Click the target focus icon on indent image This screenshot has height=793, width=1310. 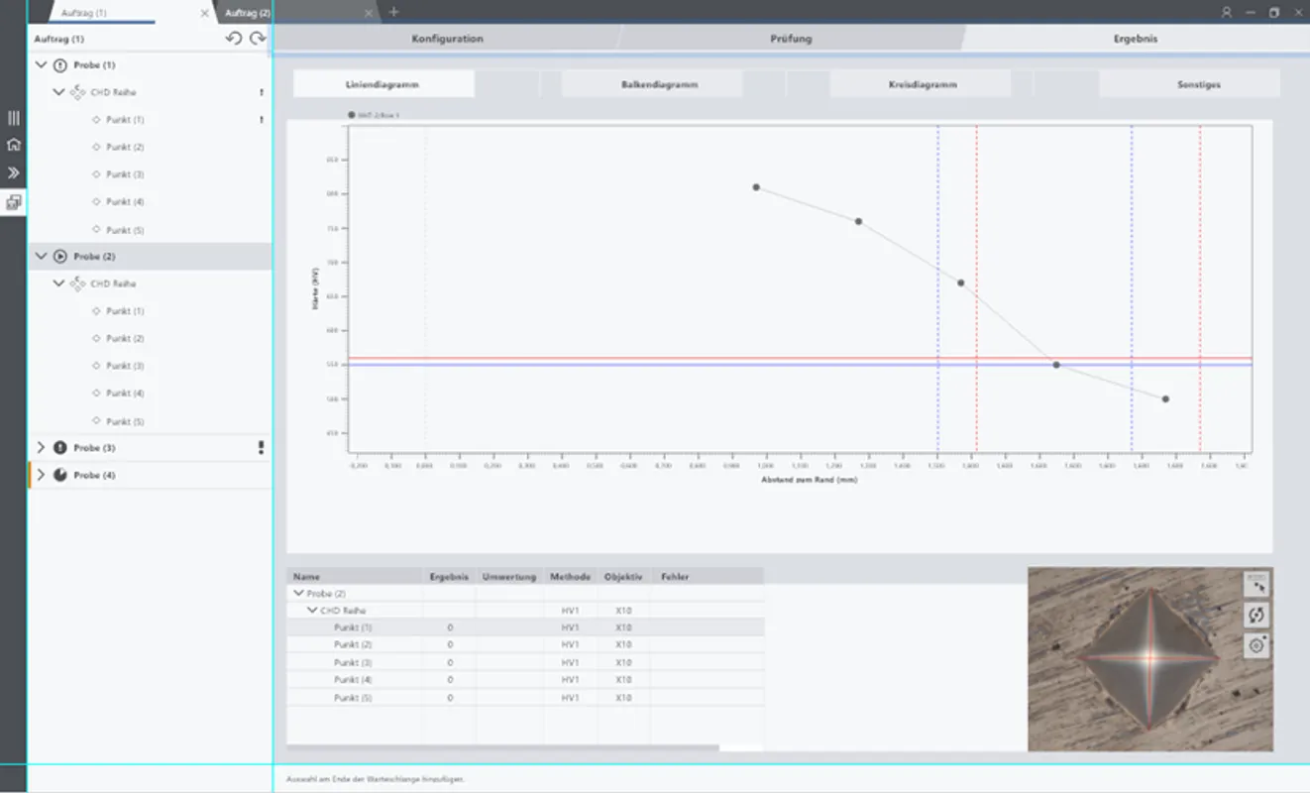pyautogui.click(x=1256, y=646)
